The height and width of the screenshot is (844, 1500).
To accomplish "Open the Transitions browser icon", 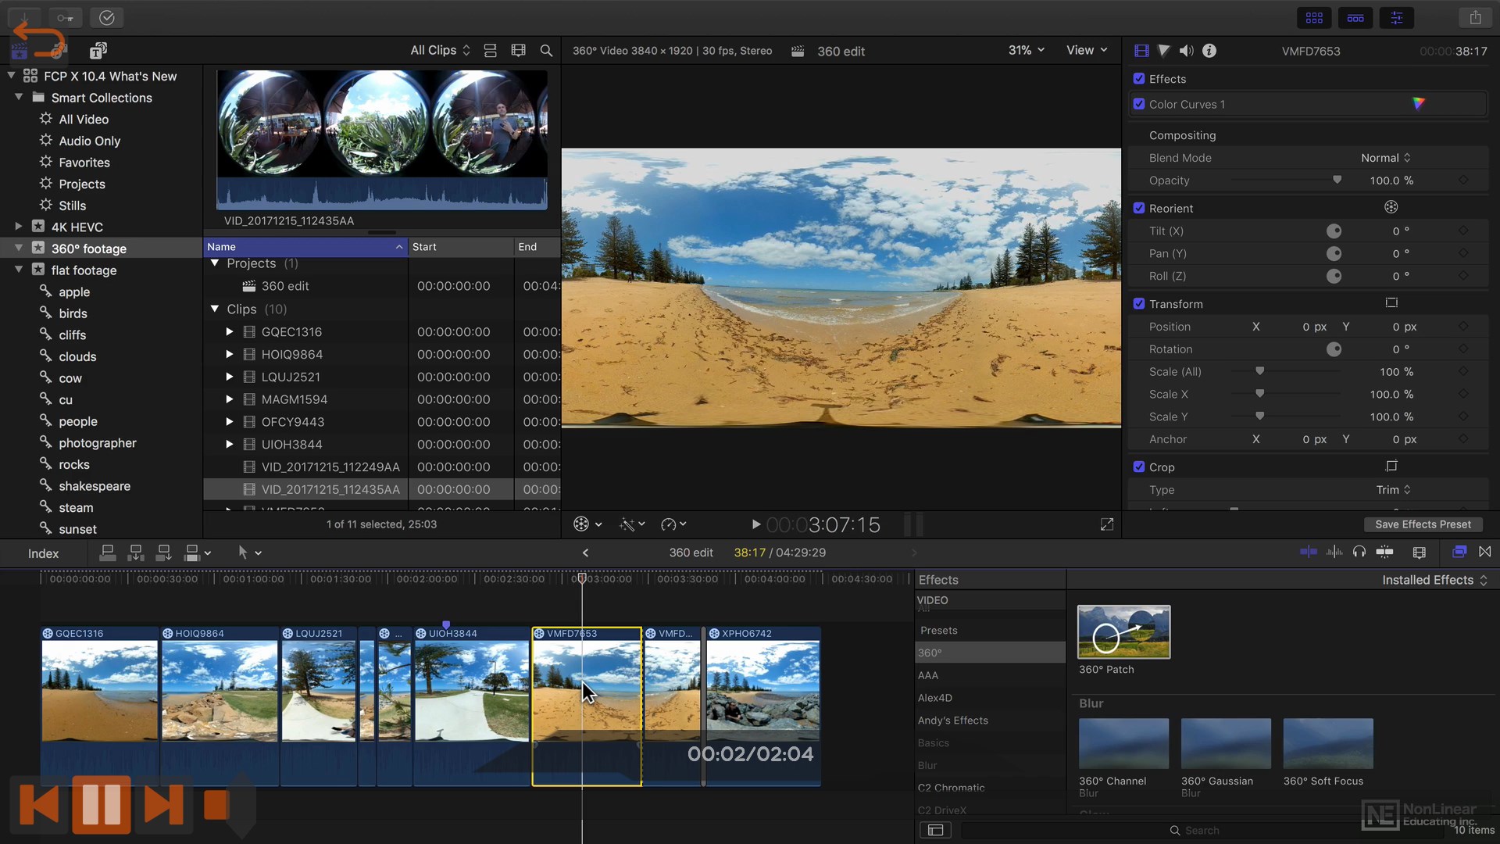I will coord(1485,553).
